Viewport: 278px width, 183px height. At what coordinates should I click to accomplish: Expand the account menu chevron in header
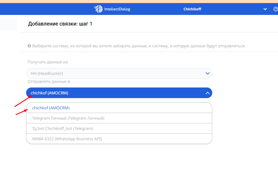tap(265, 9)
